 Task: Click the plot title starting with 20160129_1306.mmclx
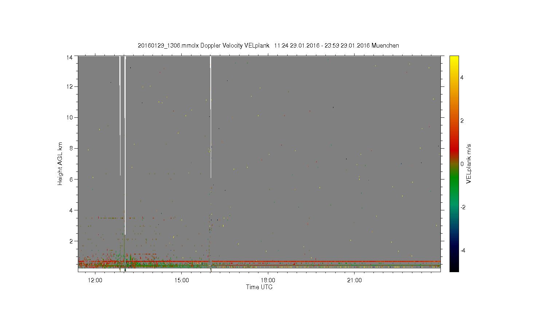pyautogui.click(x=268, y=46)
